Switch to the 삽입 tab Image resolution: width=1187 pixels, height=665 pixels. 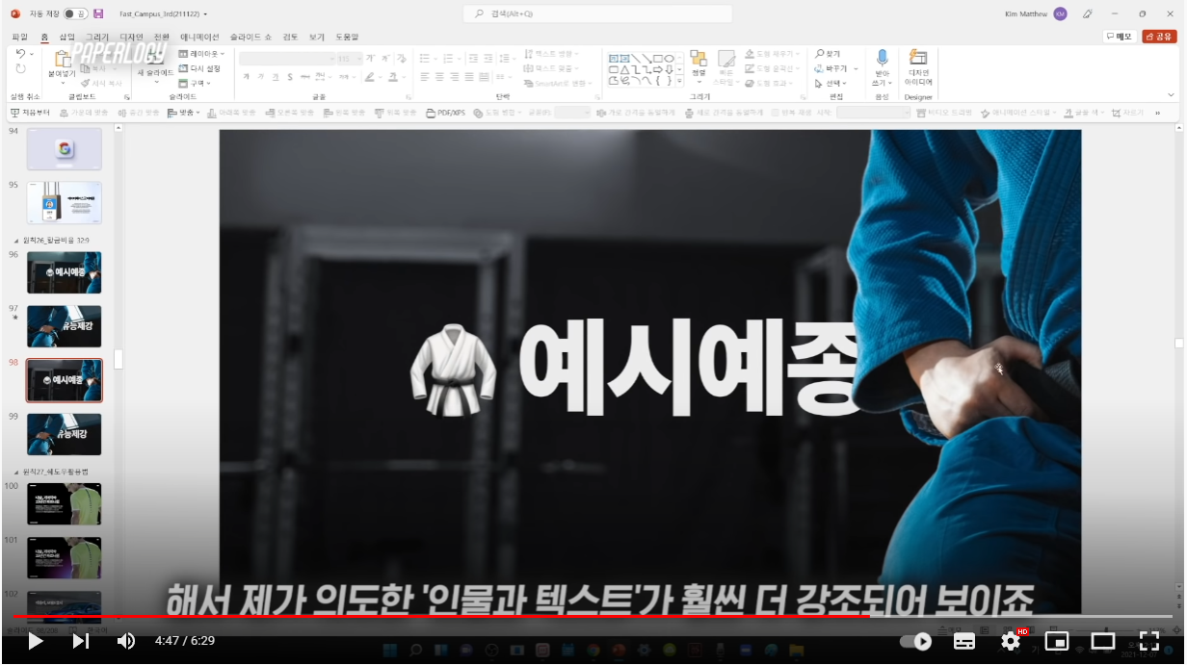tap(66, 37)
